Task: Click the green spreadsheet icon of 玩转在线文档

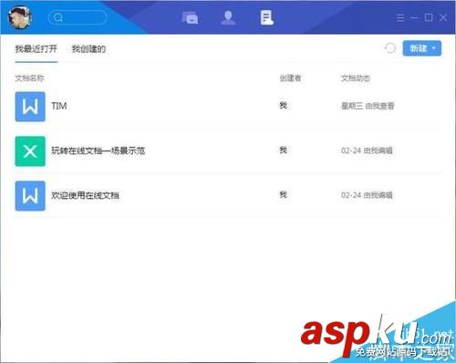Action: [30, 151]
